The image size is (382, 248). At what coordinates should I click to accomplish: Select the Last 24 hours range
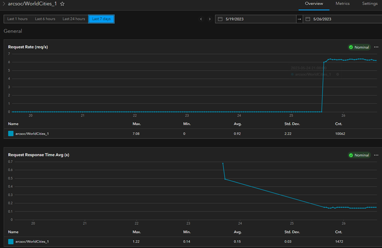click(73, 19)
